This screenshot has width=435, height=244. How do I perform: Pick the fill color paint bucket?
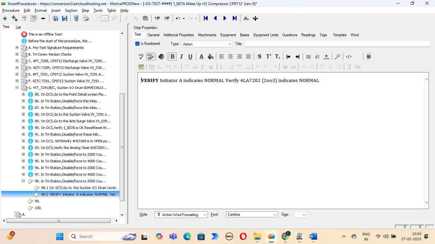210,57
